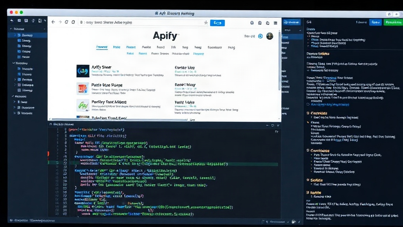The image size is (403, 227).
Task: Click the browser forward arrow
Action: coord(60,22)
